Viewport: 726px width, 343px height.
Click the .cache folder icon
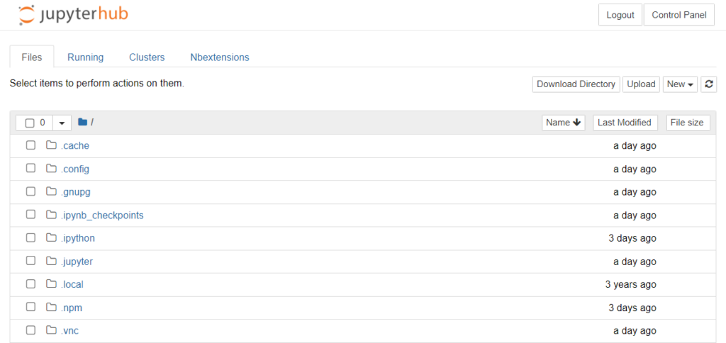[51, 145]
